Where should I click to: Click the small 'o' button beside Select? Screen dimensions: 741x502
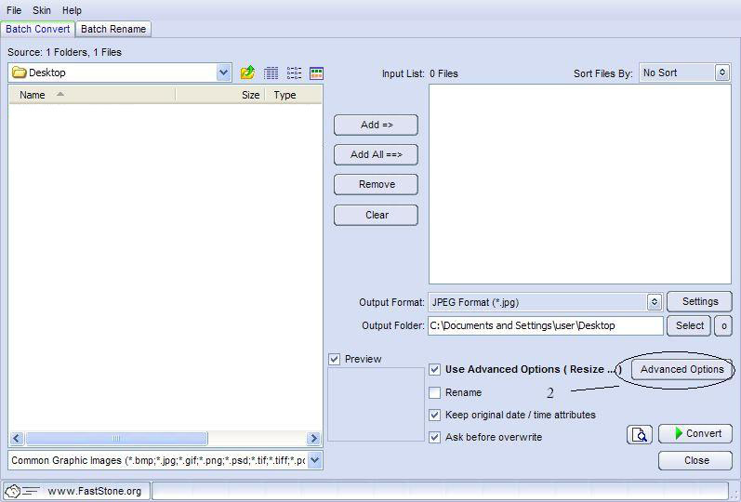722,325
